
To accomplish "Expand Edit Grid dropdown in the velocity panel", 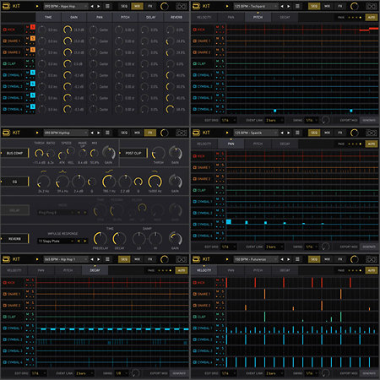I will (x=228, y=373).
